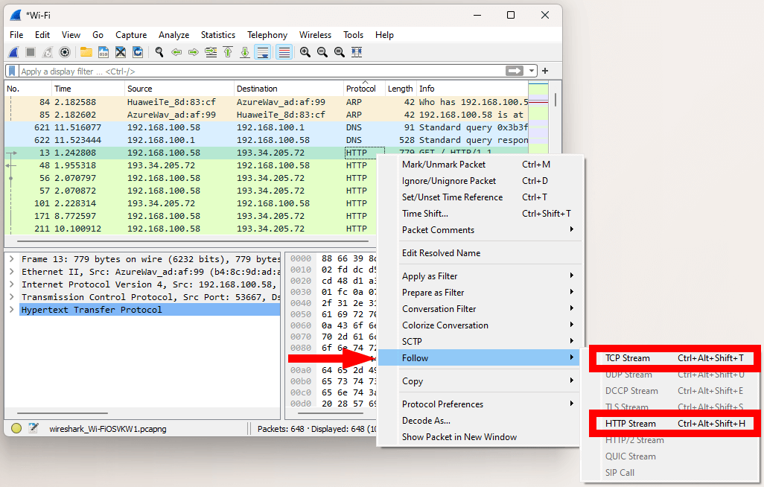Sort packets by the Length column header
Viewport: 764px width, 487px height.
400,89
